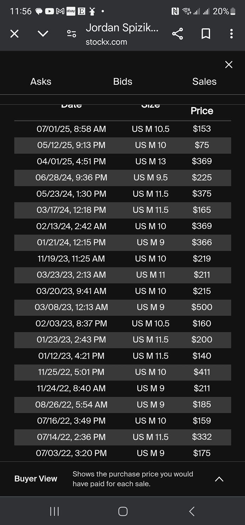
Task: Close the browser custom tab with X
Action: pos(14,34)
